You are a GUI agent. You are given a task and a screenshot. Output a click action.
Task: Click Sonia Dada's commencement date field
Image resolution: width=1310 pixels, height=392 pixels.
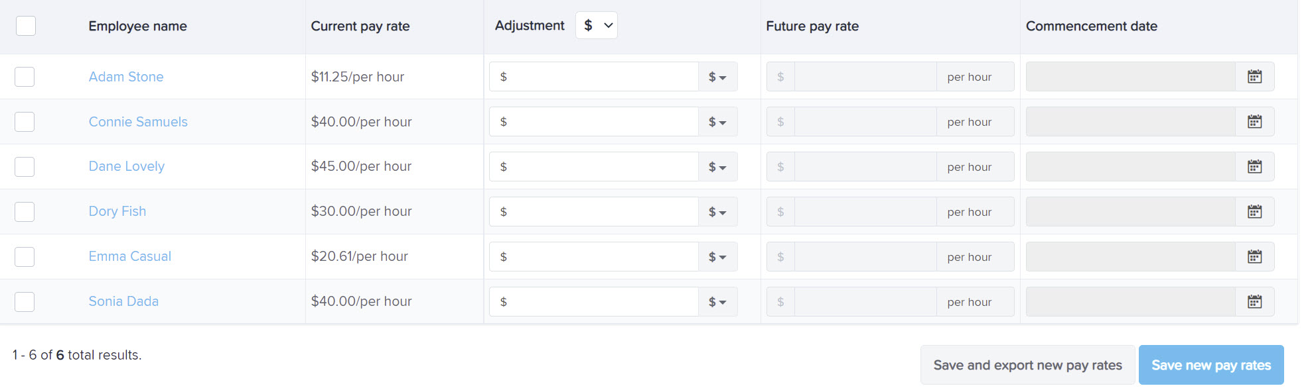[x=1131, y=302]
